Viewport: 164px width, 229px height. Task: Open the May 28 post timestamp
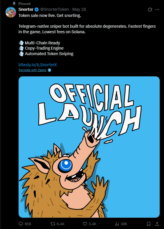pos(79,9)
